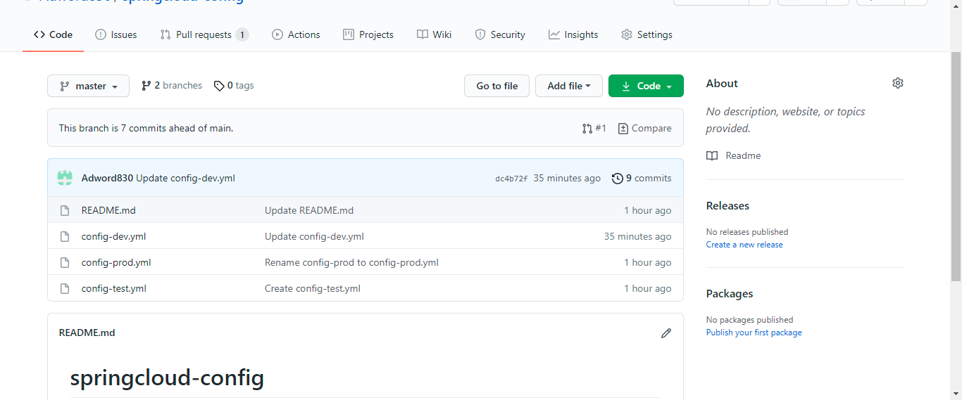
Task: Expand the master branch dropdown
Action: (x=88, y=86)
